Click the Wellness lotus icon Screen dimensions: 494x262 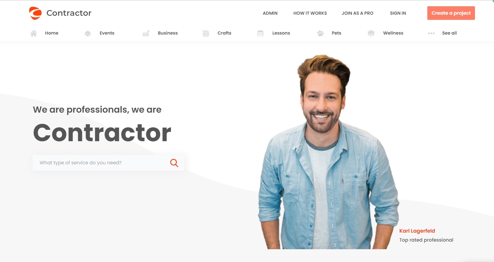click(371, 33)
